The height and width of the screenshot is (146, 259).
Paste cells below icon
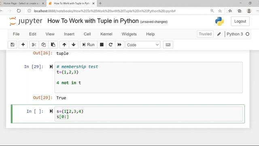(53, 45)
